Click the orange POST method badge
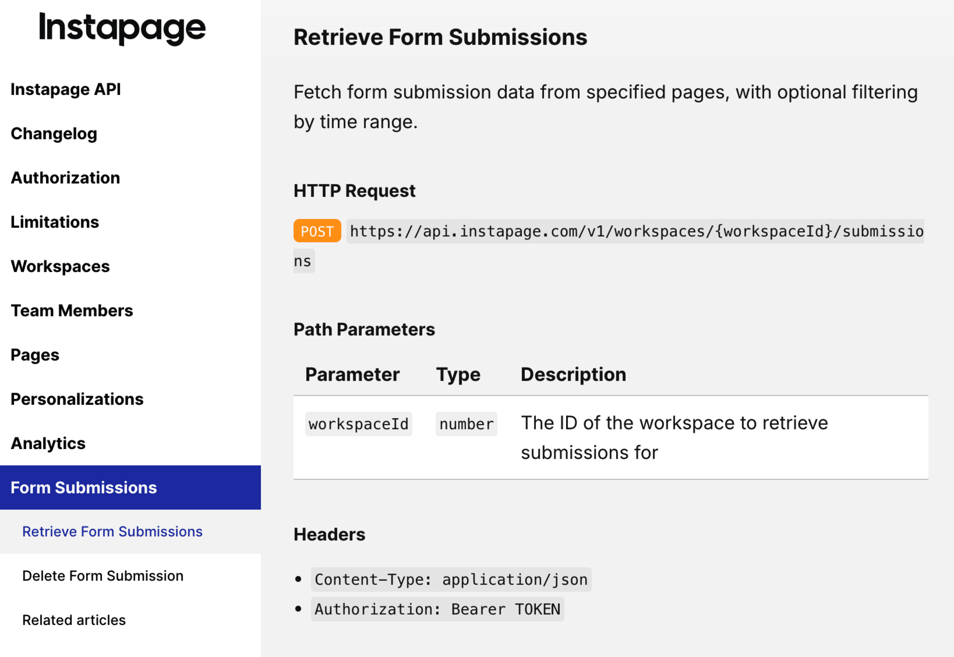This screenshot has width=954, height=657. [x=317, y=231]
